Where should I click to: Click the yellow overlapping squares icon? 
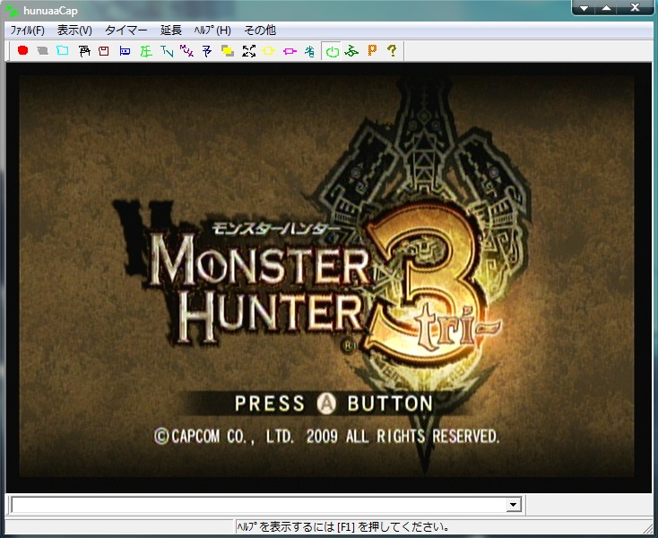pyautogui.click(x=228, y=51)
